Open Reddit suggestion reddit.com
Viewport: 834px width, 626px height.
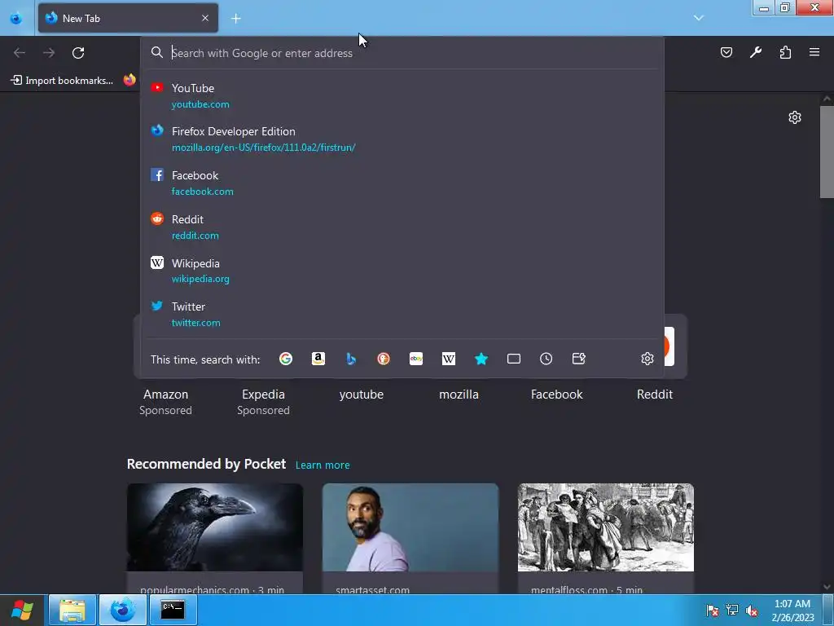pos(402,227)
